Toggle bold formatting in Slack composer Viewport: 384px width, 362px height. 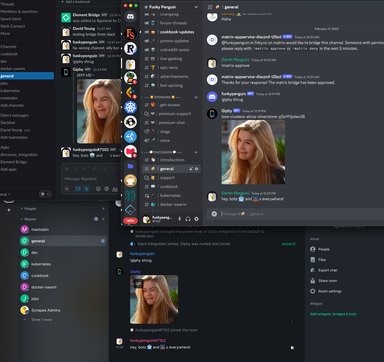point(67,169)
